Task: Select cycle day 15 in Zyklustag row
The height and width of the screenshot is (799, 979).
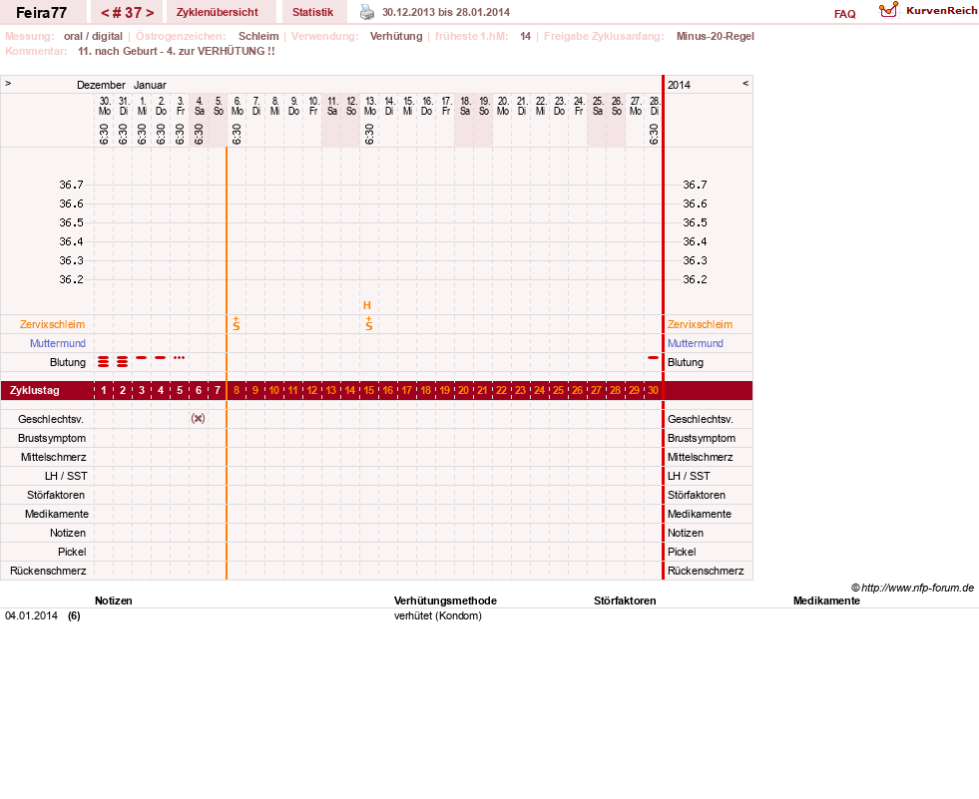Action: click(369, 390)
